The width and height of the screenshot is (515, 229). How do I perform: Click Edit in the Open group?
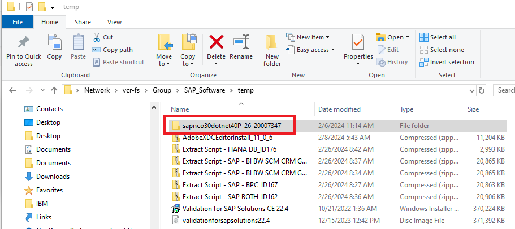[x=388, y=50]
